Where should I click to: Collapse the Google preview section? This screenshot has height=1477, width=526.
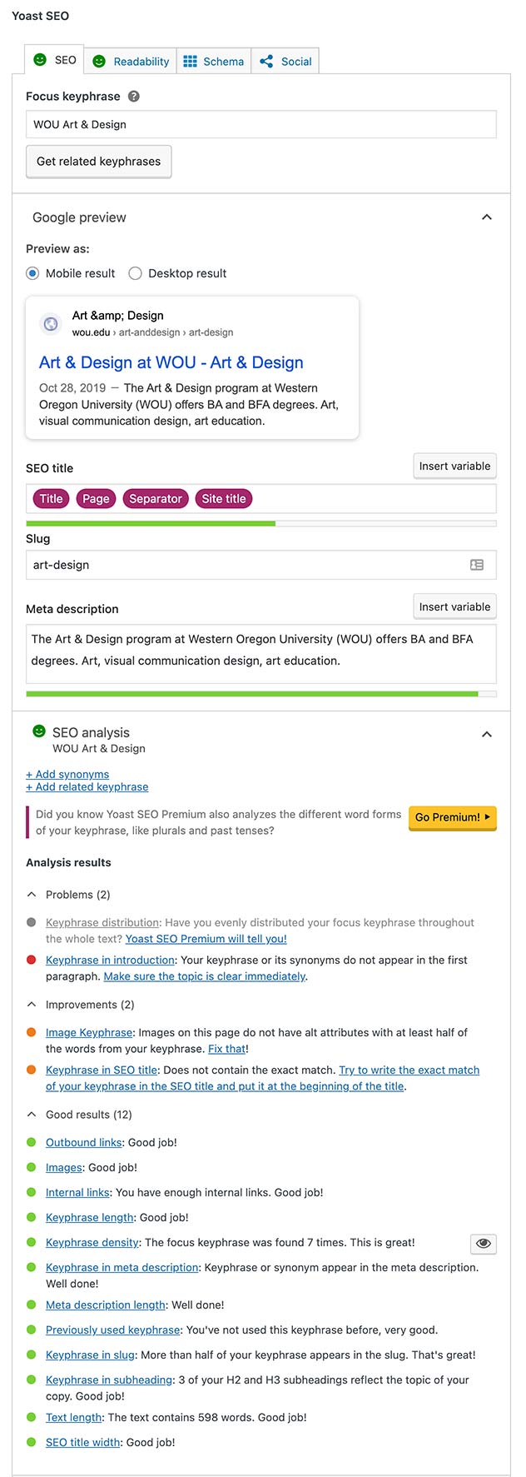tap(487, 217)
